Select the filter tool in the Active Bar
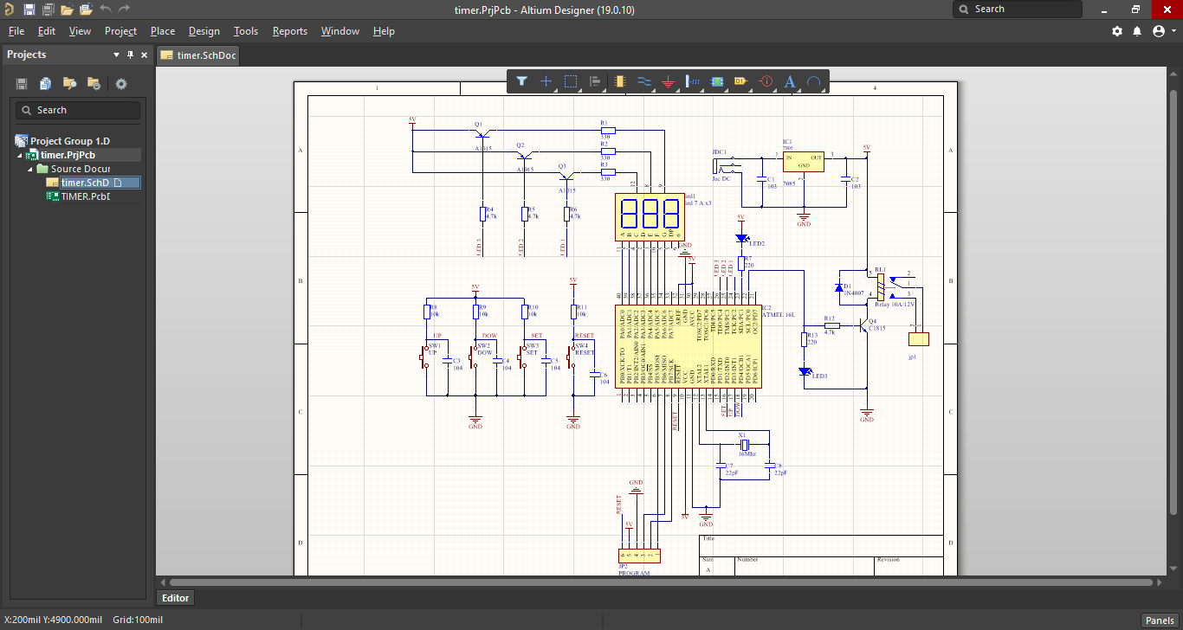Viewport: 1183px width, 630px height. [522, 81]
